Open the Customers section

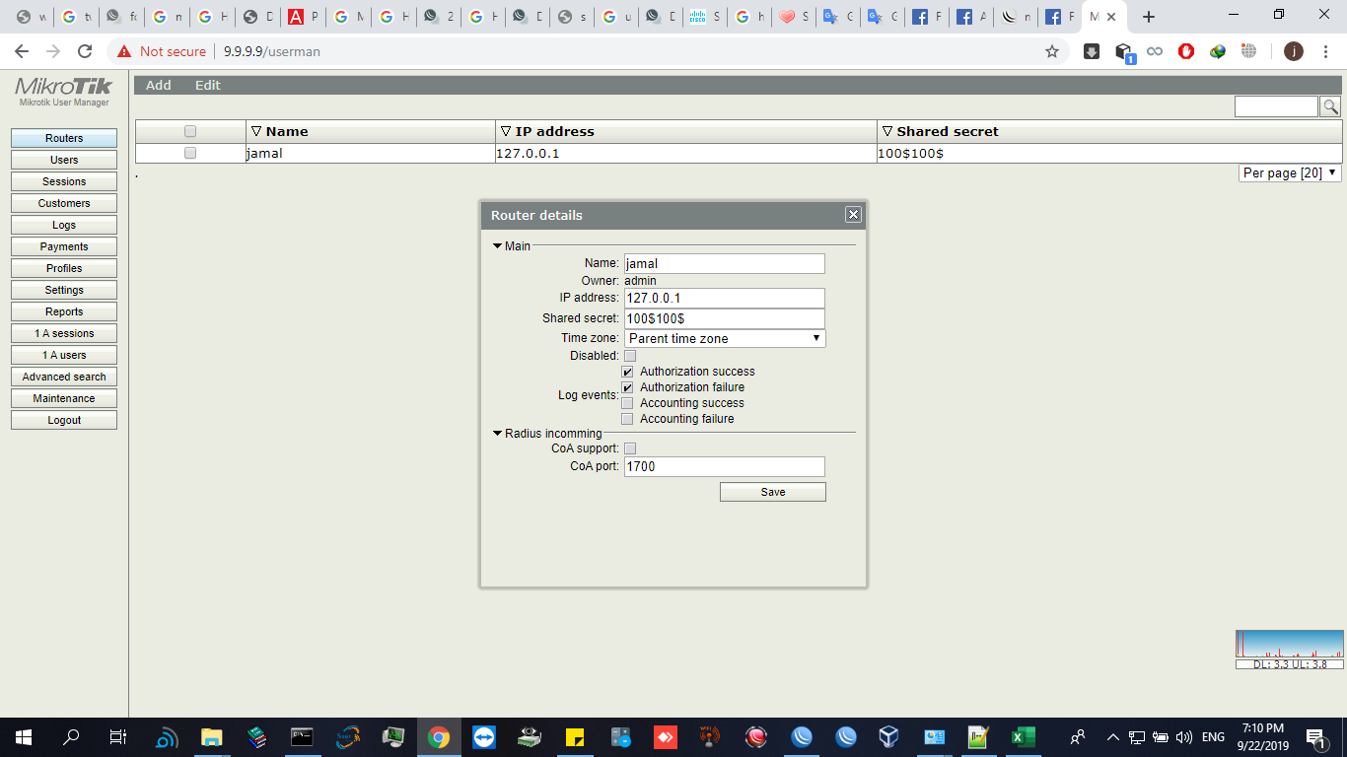(64, 203)
